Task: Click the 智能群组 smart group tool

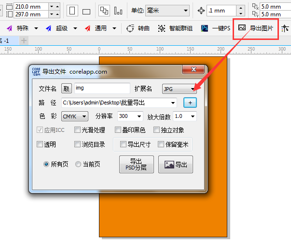Action: click(x=175, y=28)
